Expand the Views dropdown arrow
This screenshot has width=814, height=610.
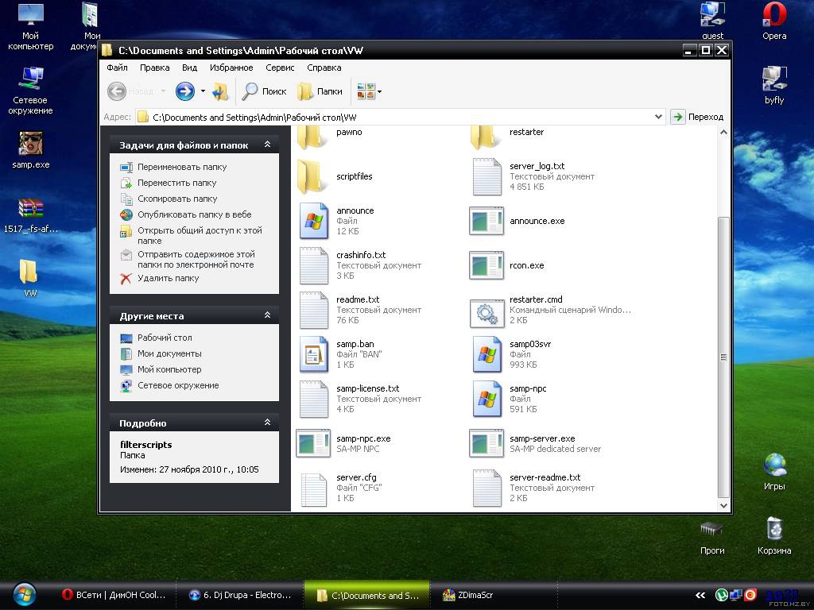(379, 92)
